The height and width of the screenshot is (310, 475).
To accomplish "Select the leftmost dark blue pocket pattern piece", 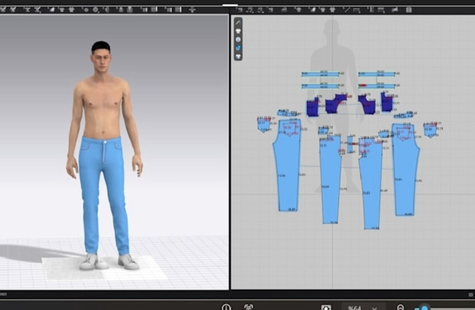I will click(x=312, y=107).
